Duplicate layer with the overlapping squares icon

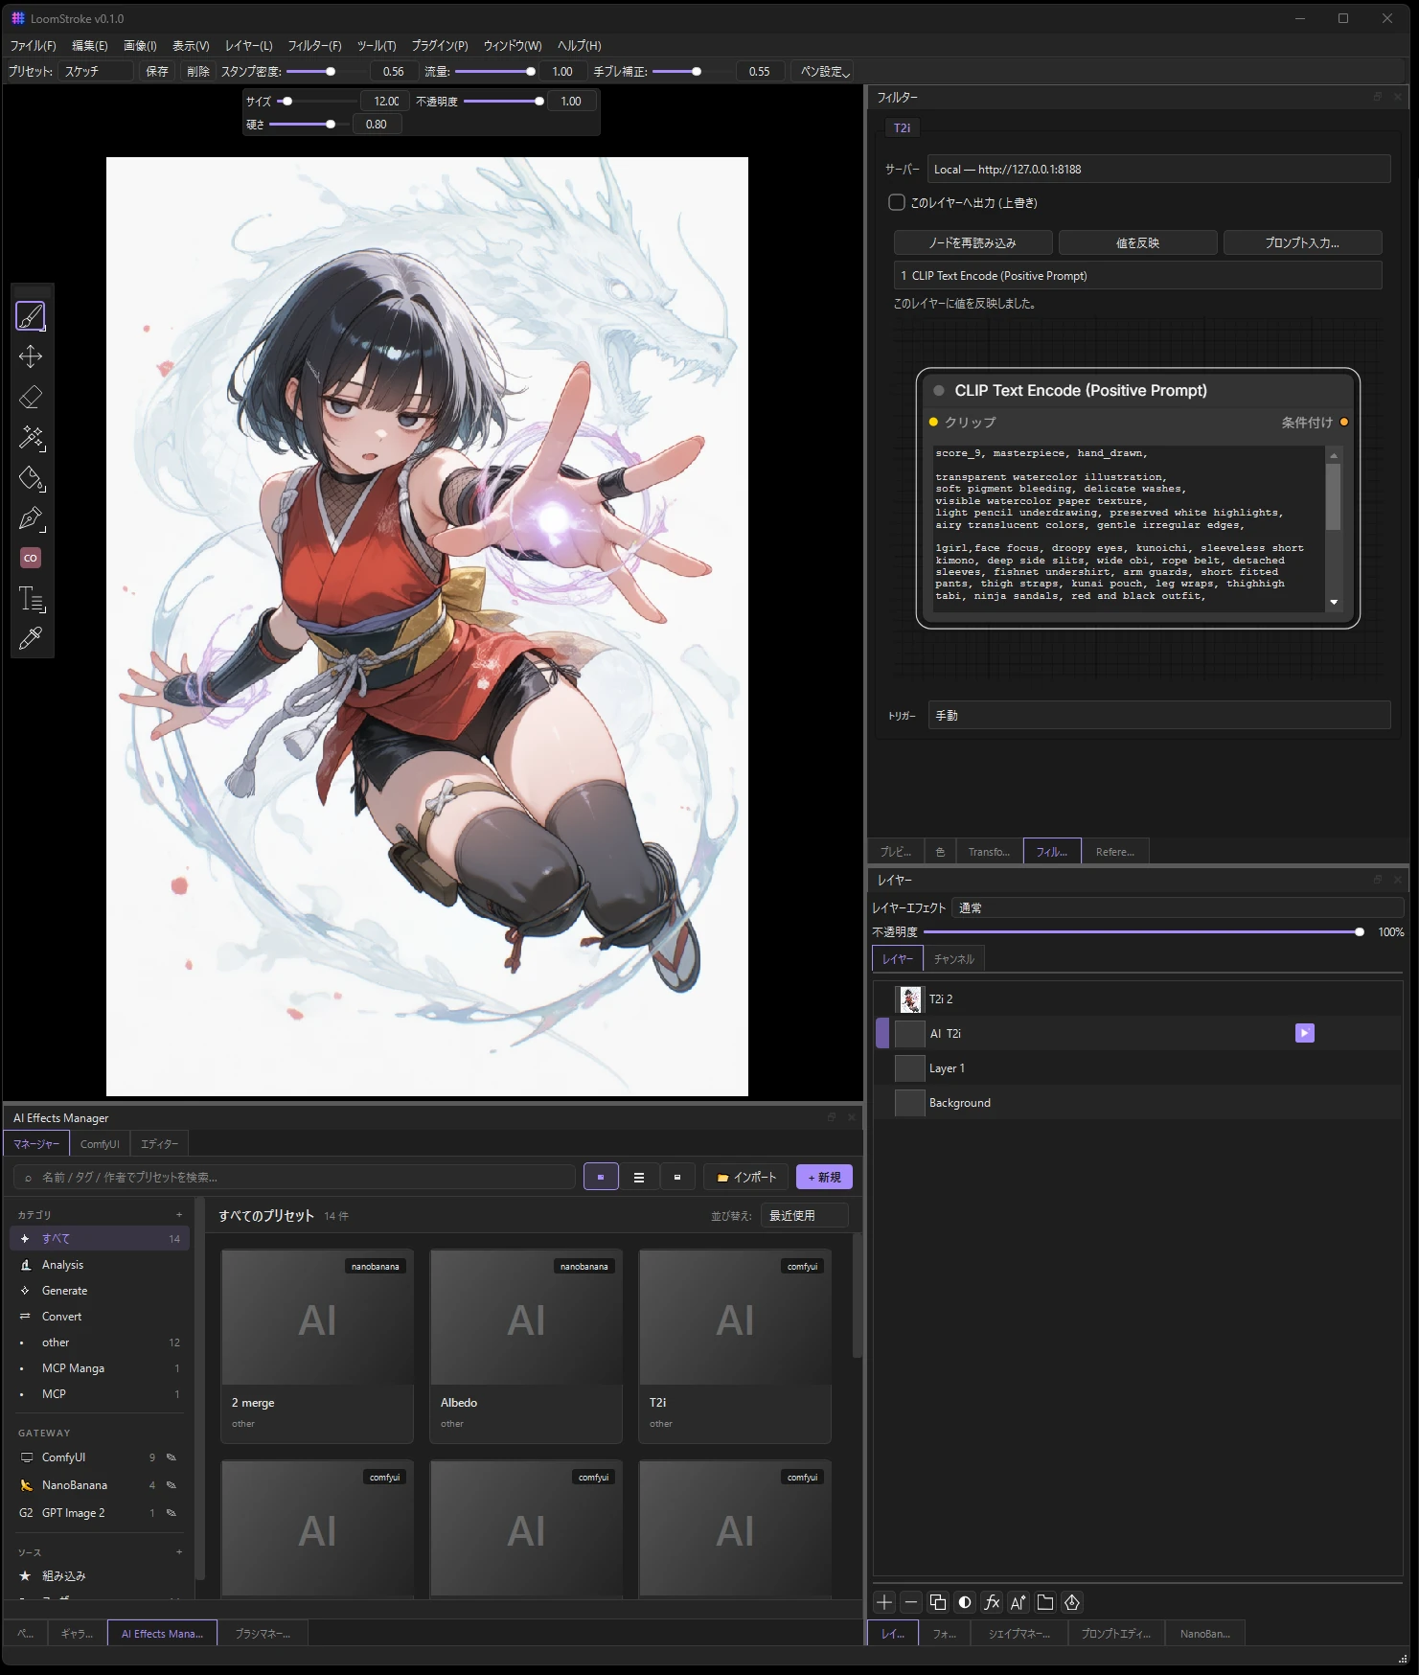(x=938, y=1602)
